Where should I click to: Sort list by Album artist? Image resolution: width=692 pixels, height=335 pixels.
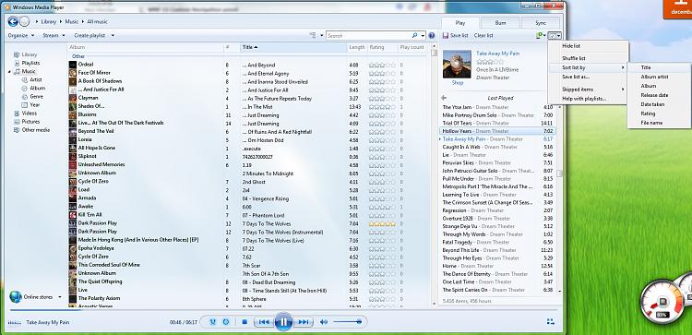(659, 77)
